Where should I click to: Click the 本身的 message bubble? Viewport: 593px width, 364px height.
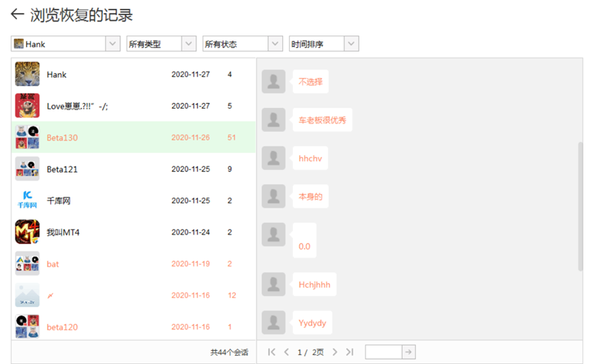(x=311, y=196)
